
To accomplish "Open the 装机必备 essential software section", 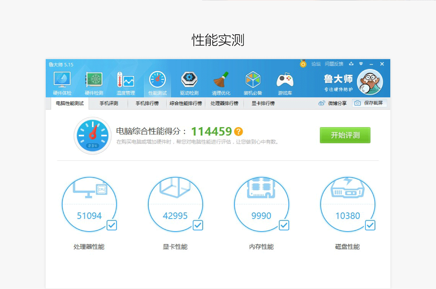I will [253, 83].
